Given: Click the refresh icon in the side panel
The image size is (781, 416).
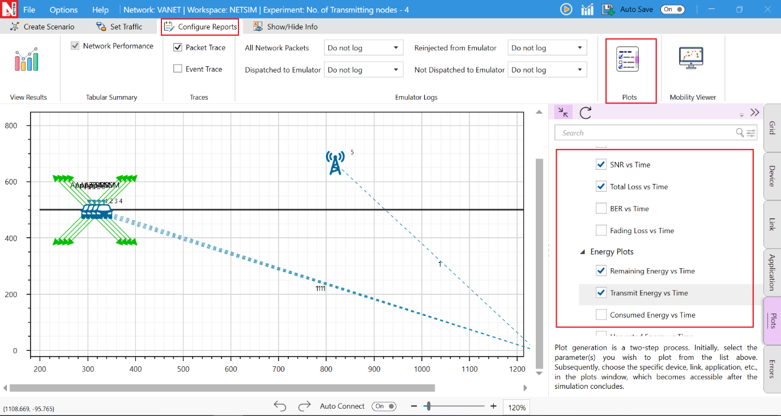Looking at the screenshot, I should point(586,113).
